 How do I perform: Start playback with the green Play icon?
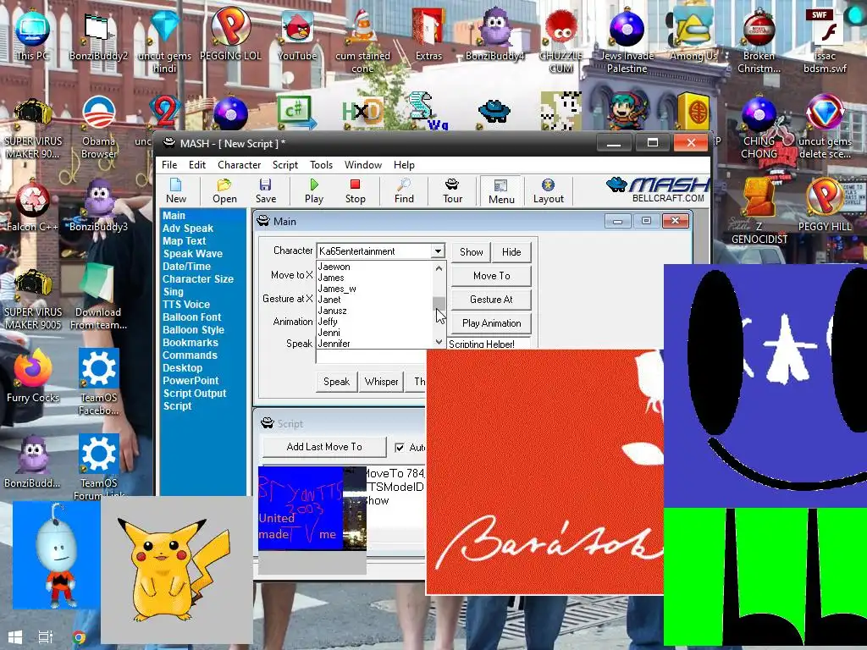point(314,190)
